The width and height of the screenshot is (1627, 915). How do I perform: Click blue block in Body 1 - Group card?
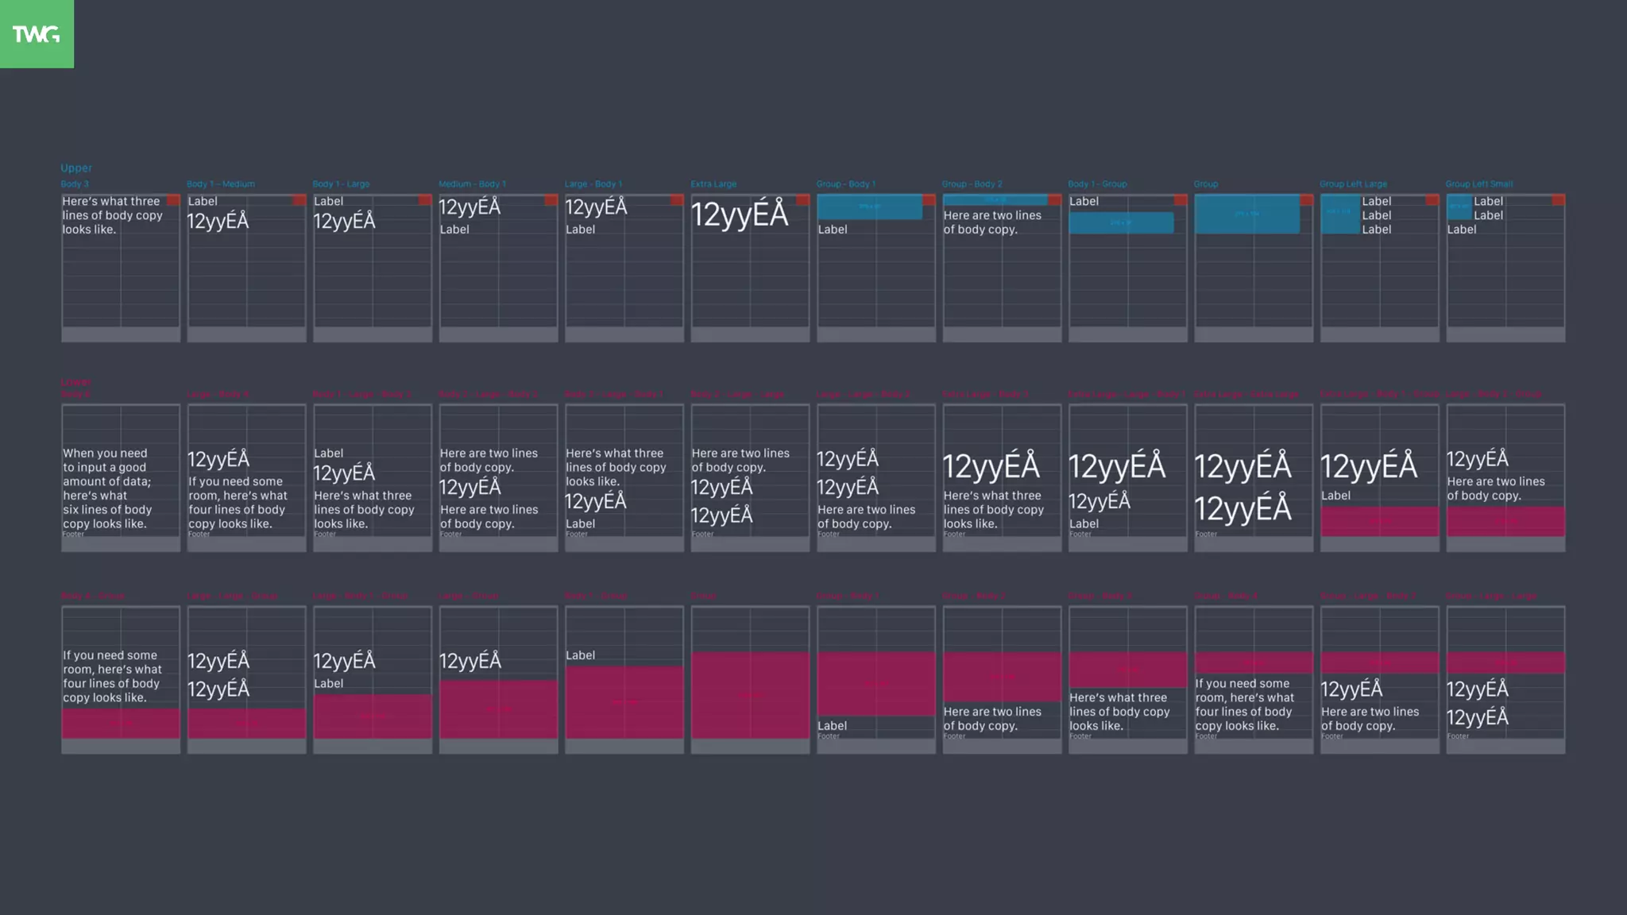(1120, 222)
